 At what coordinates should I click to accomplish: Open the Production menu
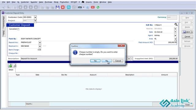64,2
